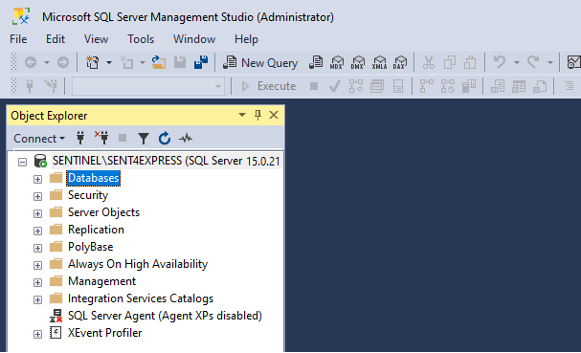Click the Object Explorer pin icon
Screen dimensions: 581x353
(x=257, y=115)
